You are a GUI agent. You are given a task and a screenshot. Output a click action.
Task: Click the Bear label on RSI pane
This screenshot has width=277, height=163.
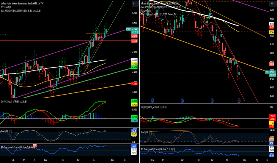tap(35, 145)
